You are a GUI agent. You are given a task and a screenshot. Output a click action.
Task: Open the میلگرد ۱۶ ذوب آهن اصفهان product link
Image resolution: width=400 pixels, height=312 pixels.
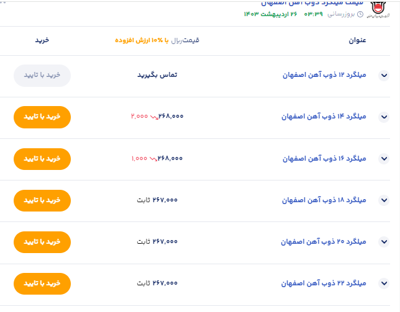click(325, 158)
